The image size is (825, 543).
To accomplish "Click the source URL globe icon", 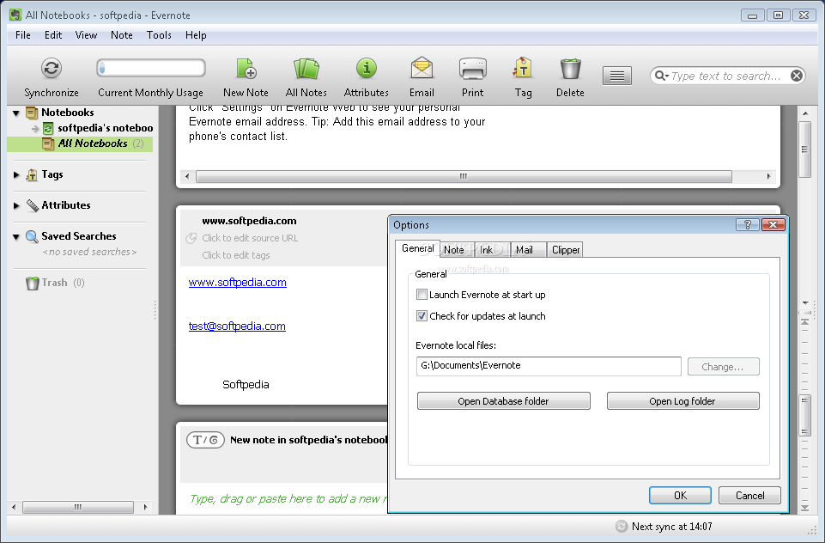I will tap(191, 238).
